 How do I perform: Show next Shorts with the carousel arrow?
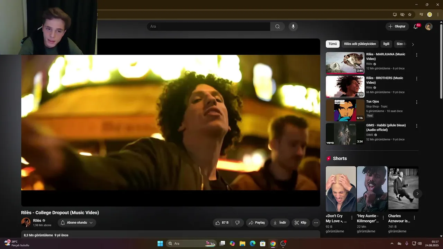[x=417, y=194]
